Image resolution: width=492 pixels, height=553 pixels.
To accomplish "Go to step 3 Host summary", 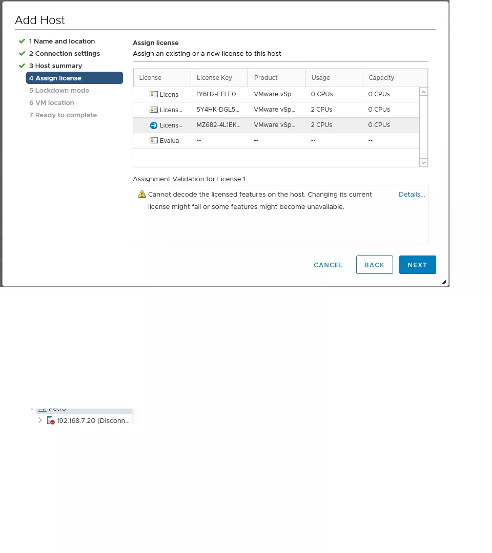I will [55, 66].
